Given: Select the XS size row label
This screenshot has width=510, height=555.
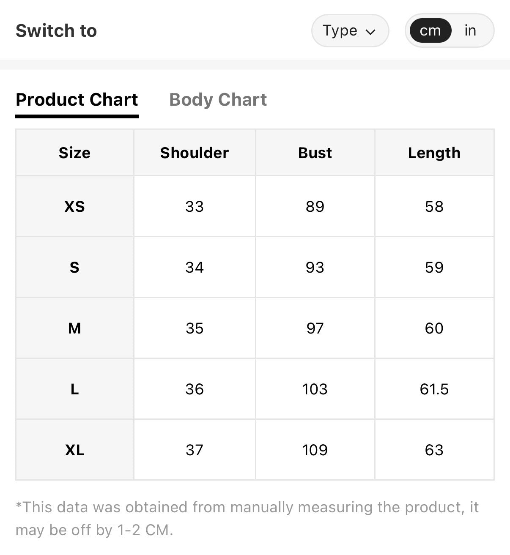Looking at the screenshot, I should pyautogui.click(x=75, y=206).
